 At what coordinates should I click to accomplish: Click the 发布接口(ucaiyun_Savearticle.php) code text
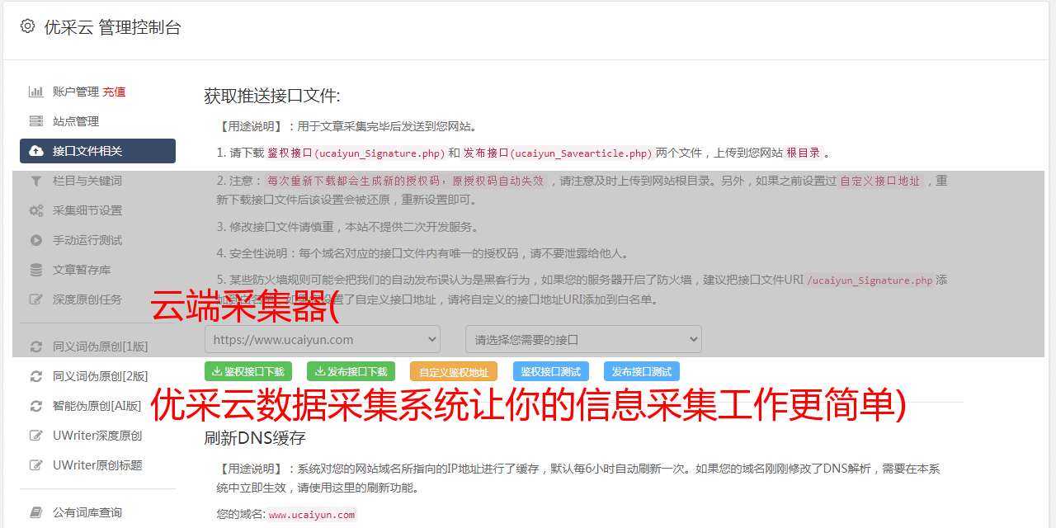pos(559,153)
